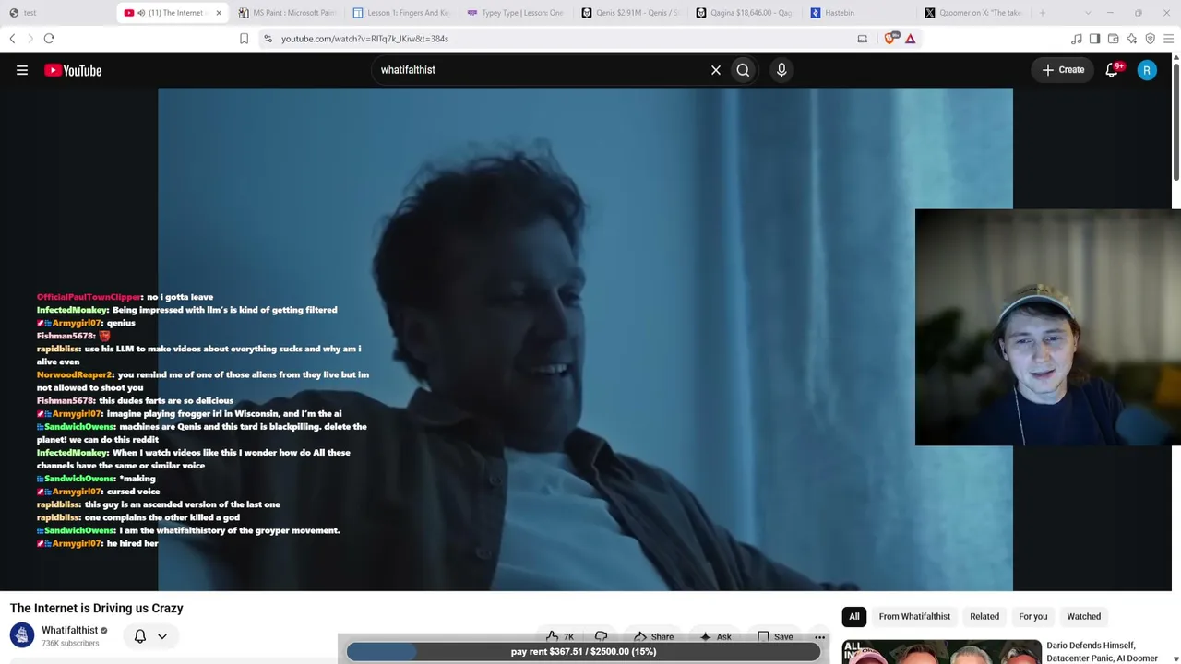Open the browser main menu

1169,39
